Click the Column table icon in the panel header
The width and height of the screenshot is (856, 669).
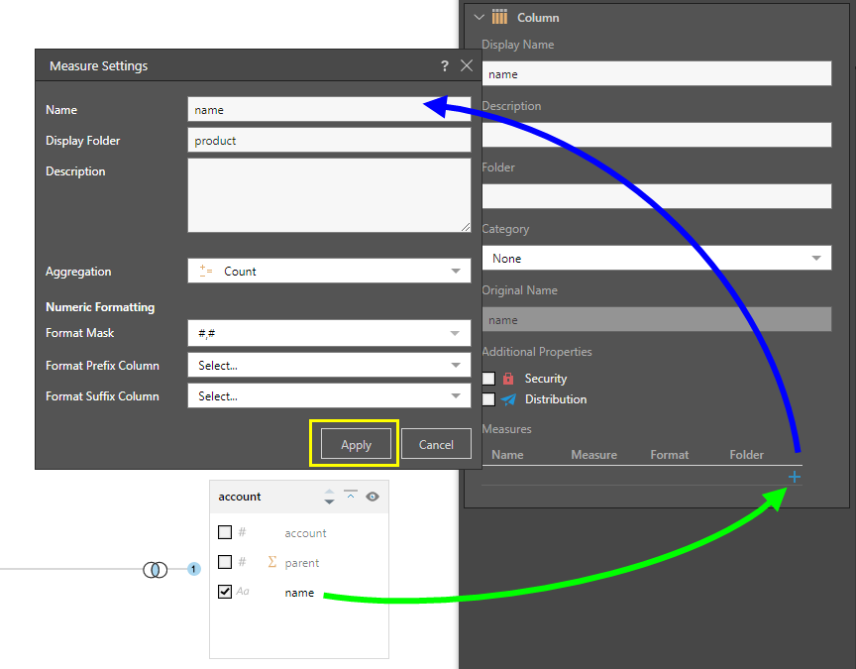500,17
